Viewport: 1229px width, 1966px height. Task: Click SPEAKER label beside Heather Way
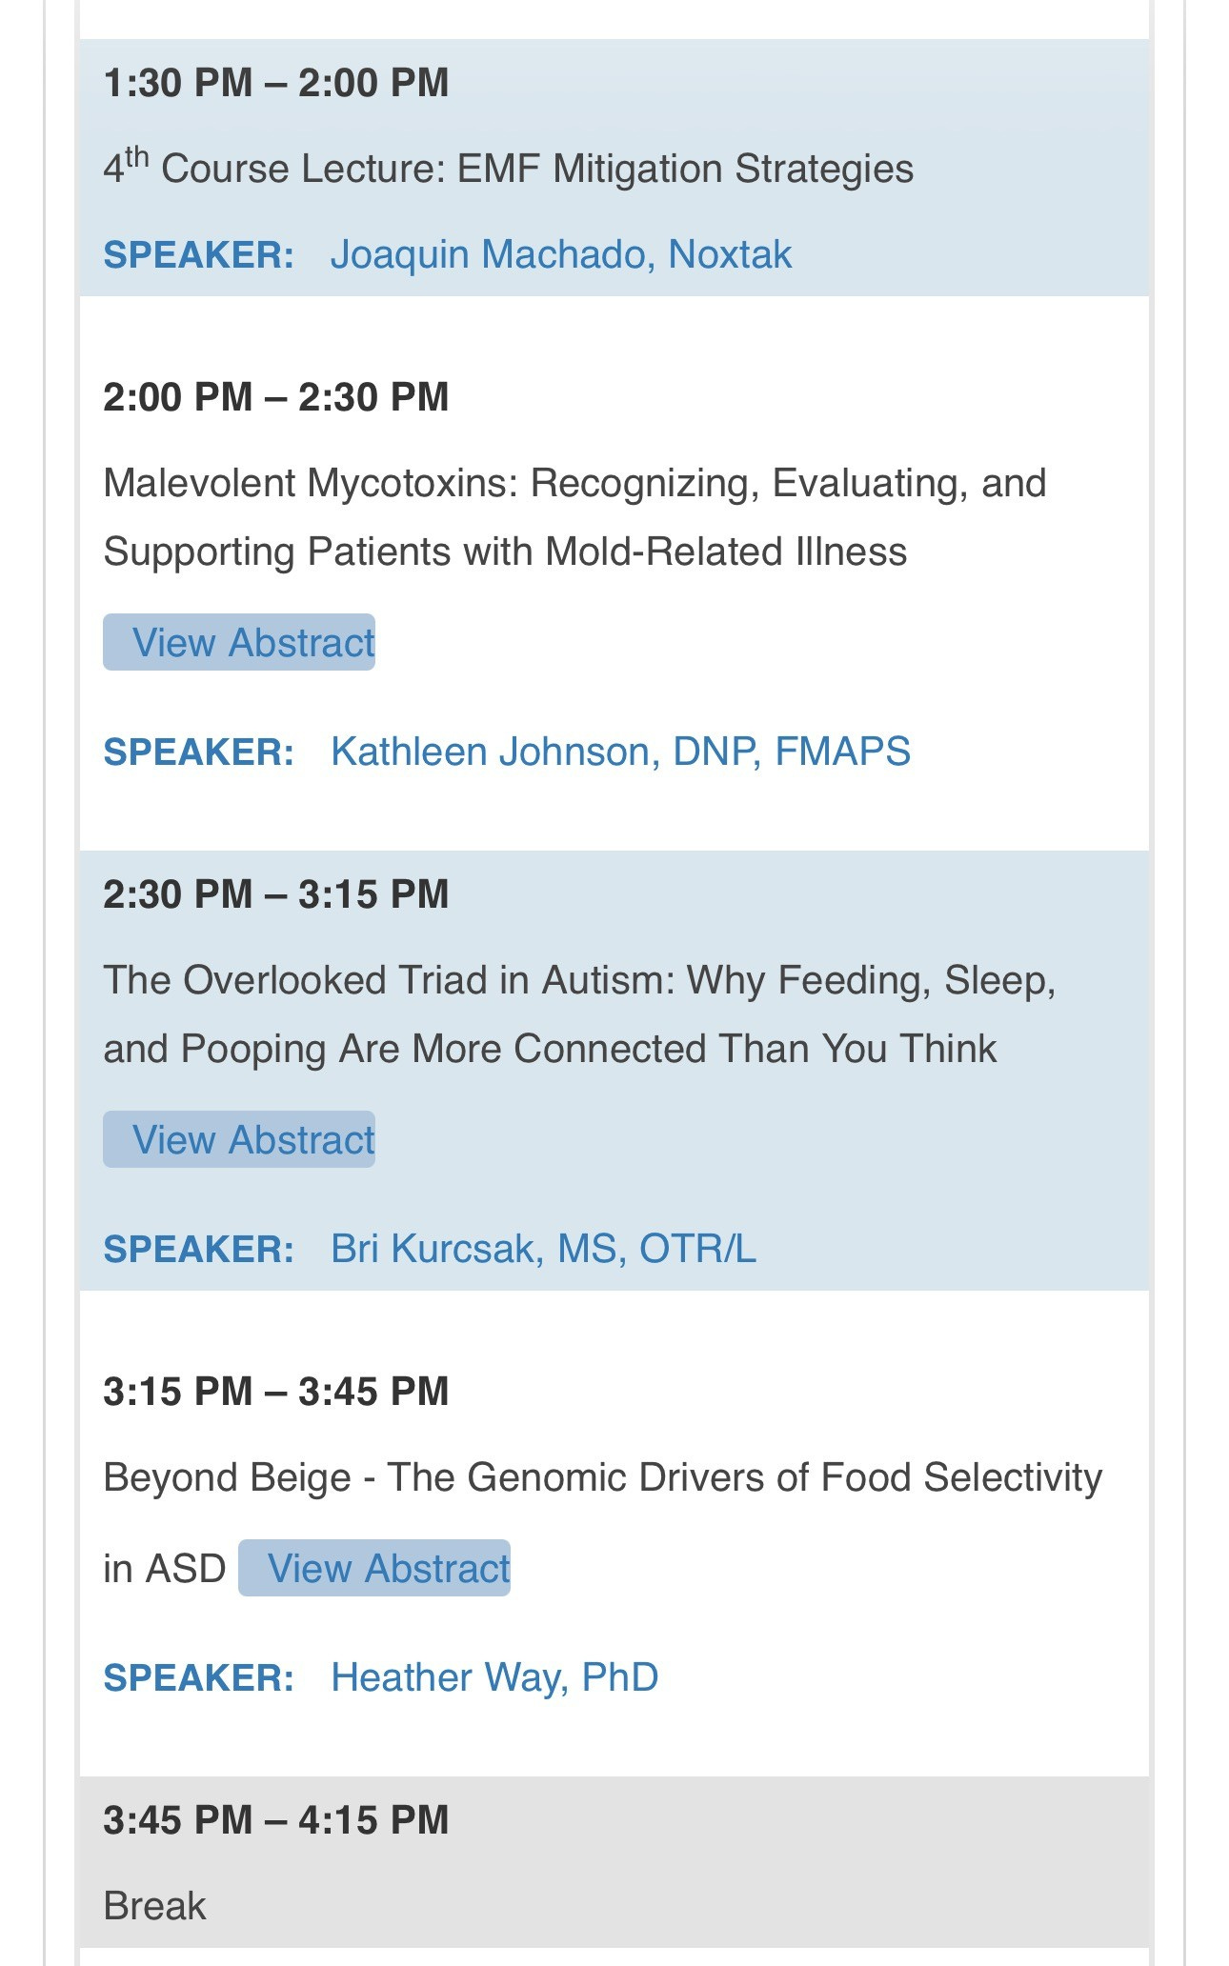[x=198, y=1678]
